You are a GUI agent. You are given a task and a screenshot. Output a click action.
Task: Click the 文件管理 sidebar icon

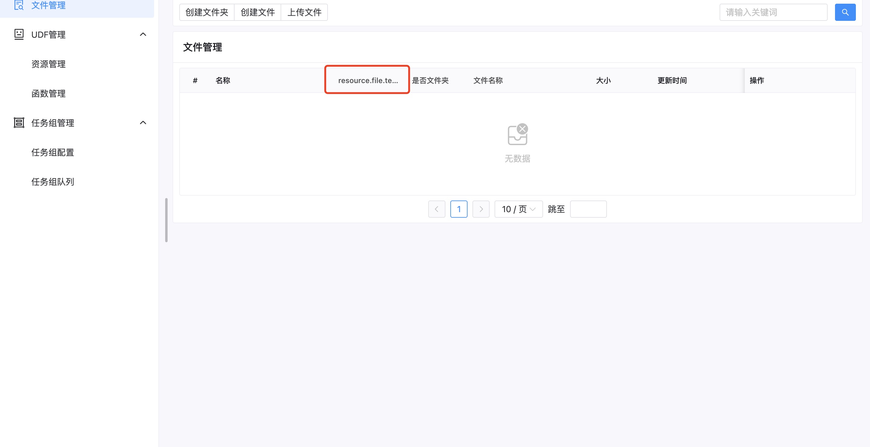coord(19,5)
